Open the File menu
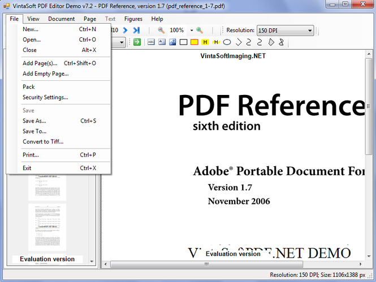This screenshot has height=282, width=376. pos(14,19)
